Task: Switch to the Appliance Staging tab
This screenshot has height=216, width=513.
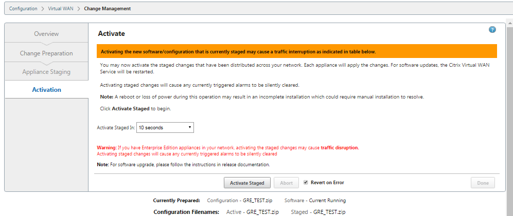Action: [46, 72]
